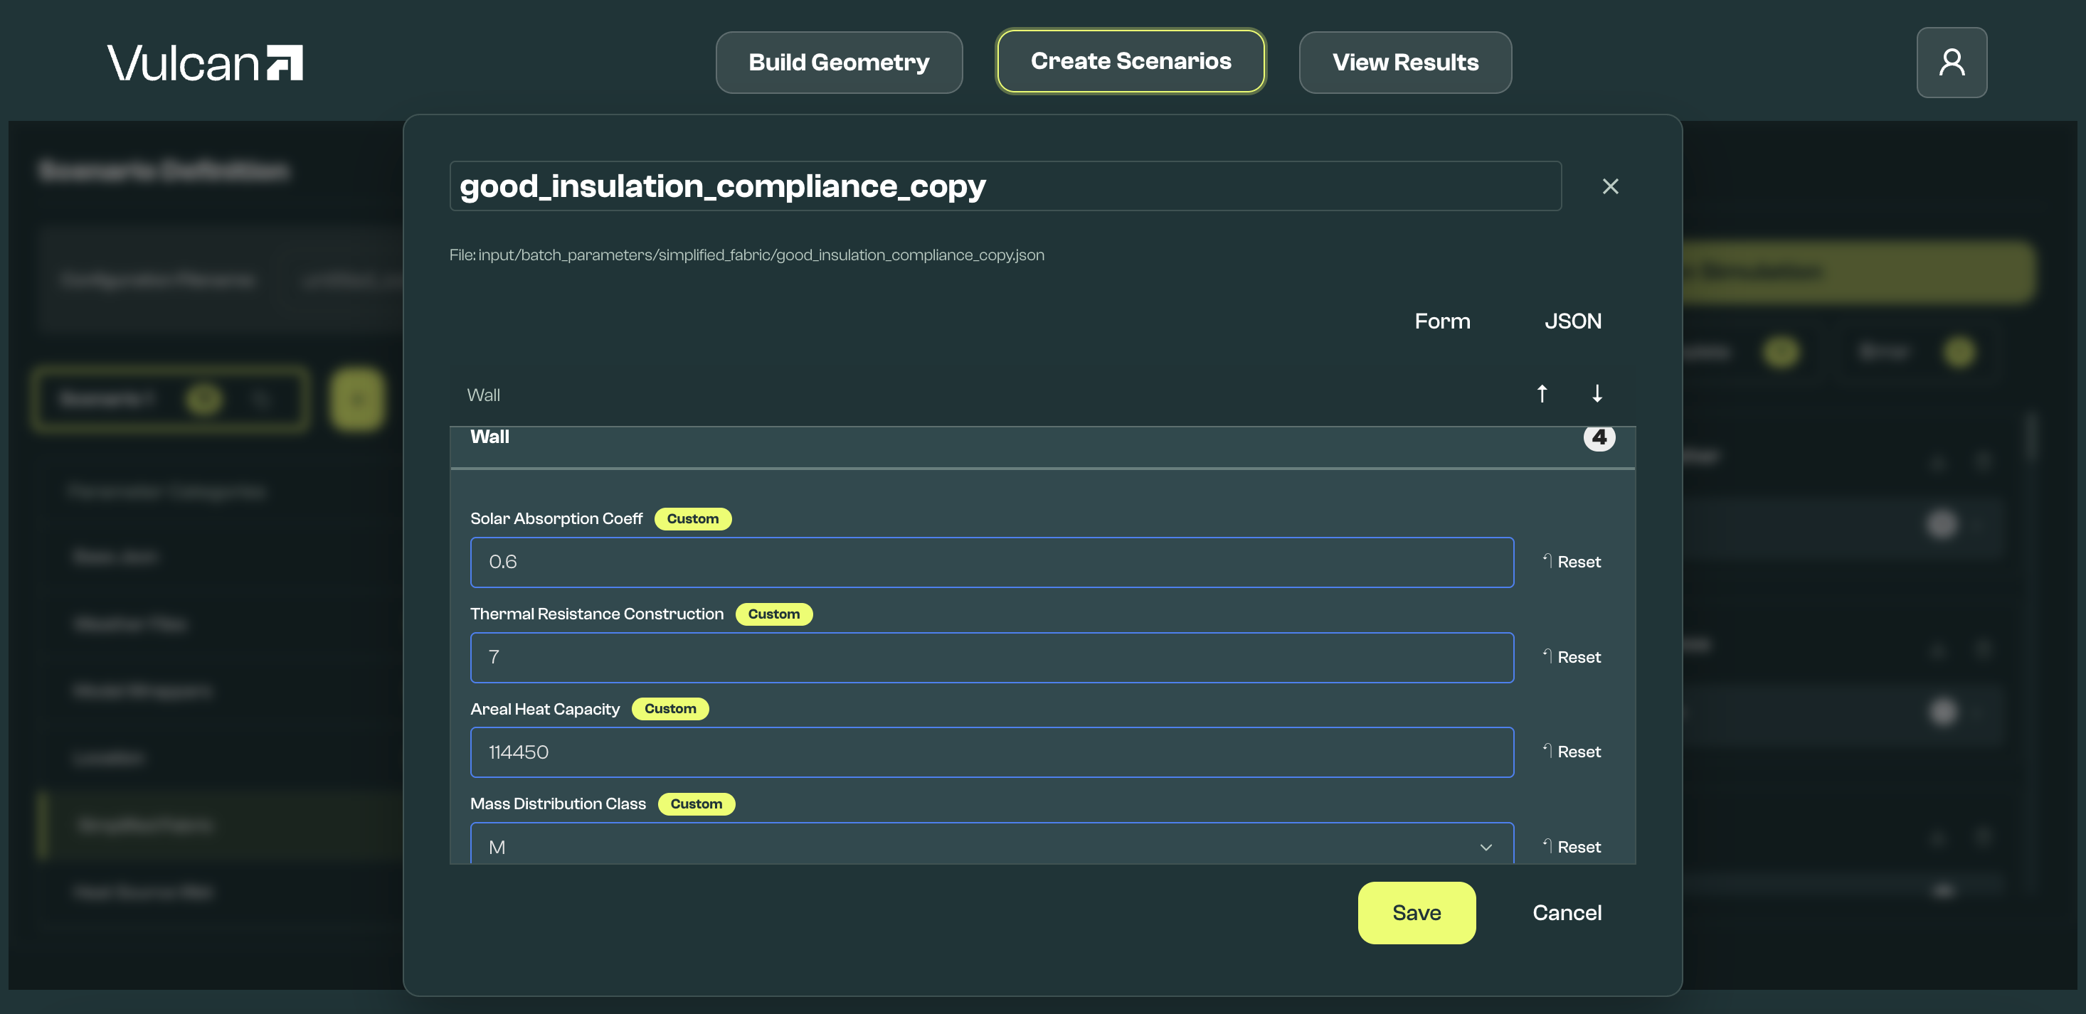
Task: Save the scenario changes
Action: click(1416, 913)
